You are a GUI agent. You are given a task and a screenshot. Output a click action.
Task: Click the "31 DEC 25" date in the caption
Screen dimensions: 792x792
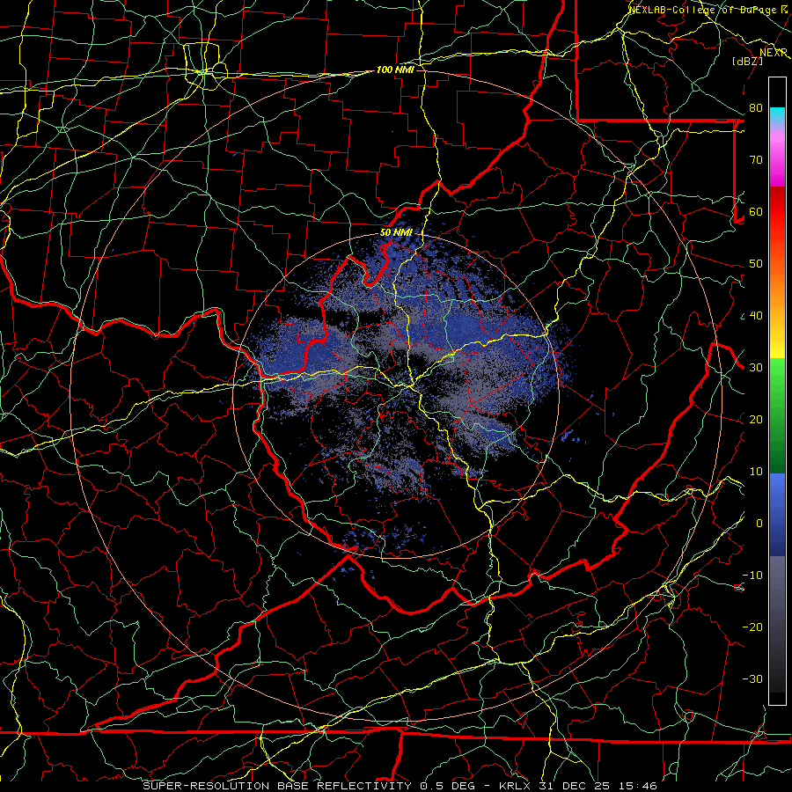575,786
